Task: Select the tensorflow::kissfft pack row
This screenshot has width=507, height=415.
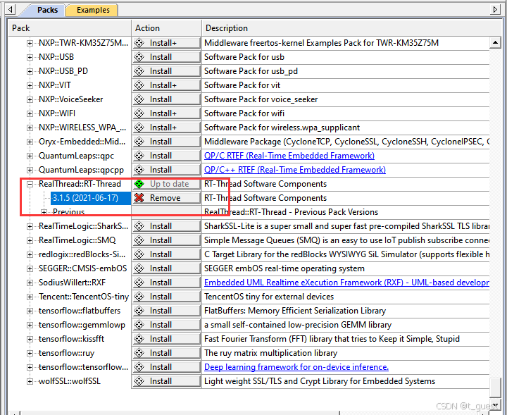Action: [71, 339]
